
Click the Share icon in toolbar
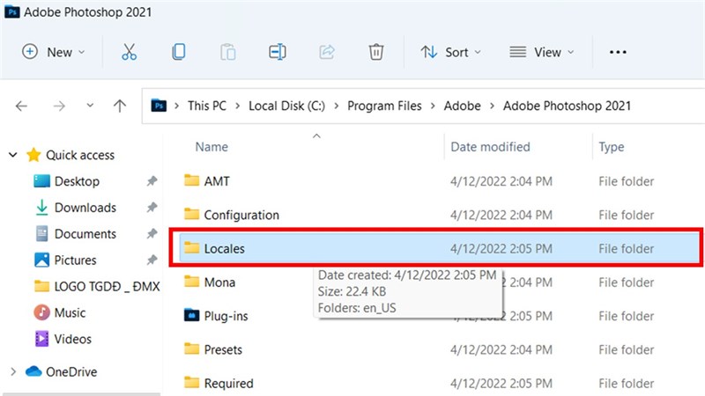[x=327, y=52]
